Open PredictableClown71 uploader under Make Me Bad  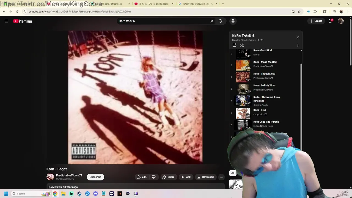tap(263, 66)
